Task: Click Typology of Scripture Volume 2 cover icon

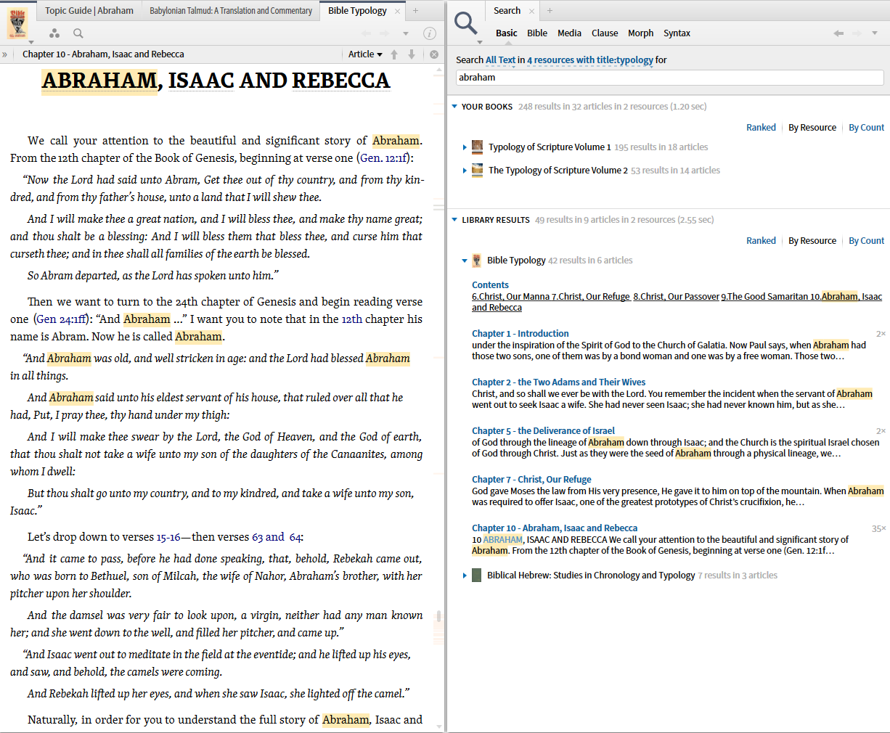Action: pyautogui.click(x=477, y=171)
